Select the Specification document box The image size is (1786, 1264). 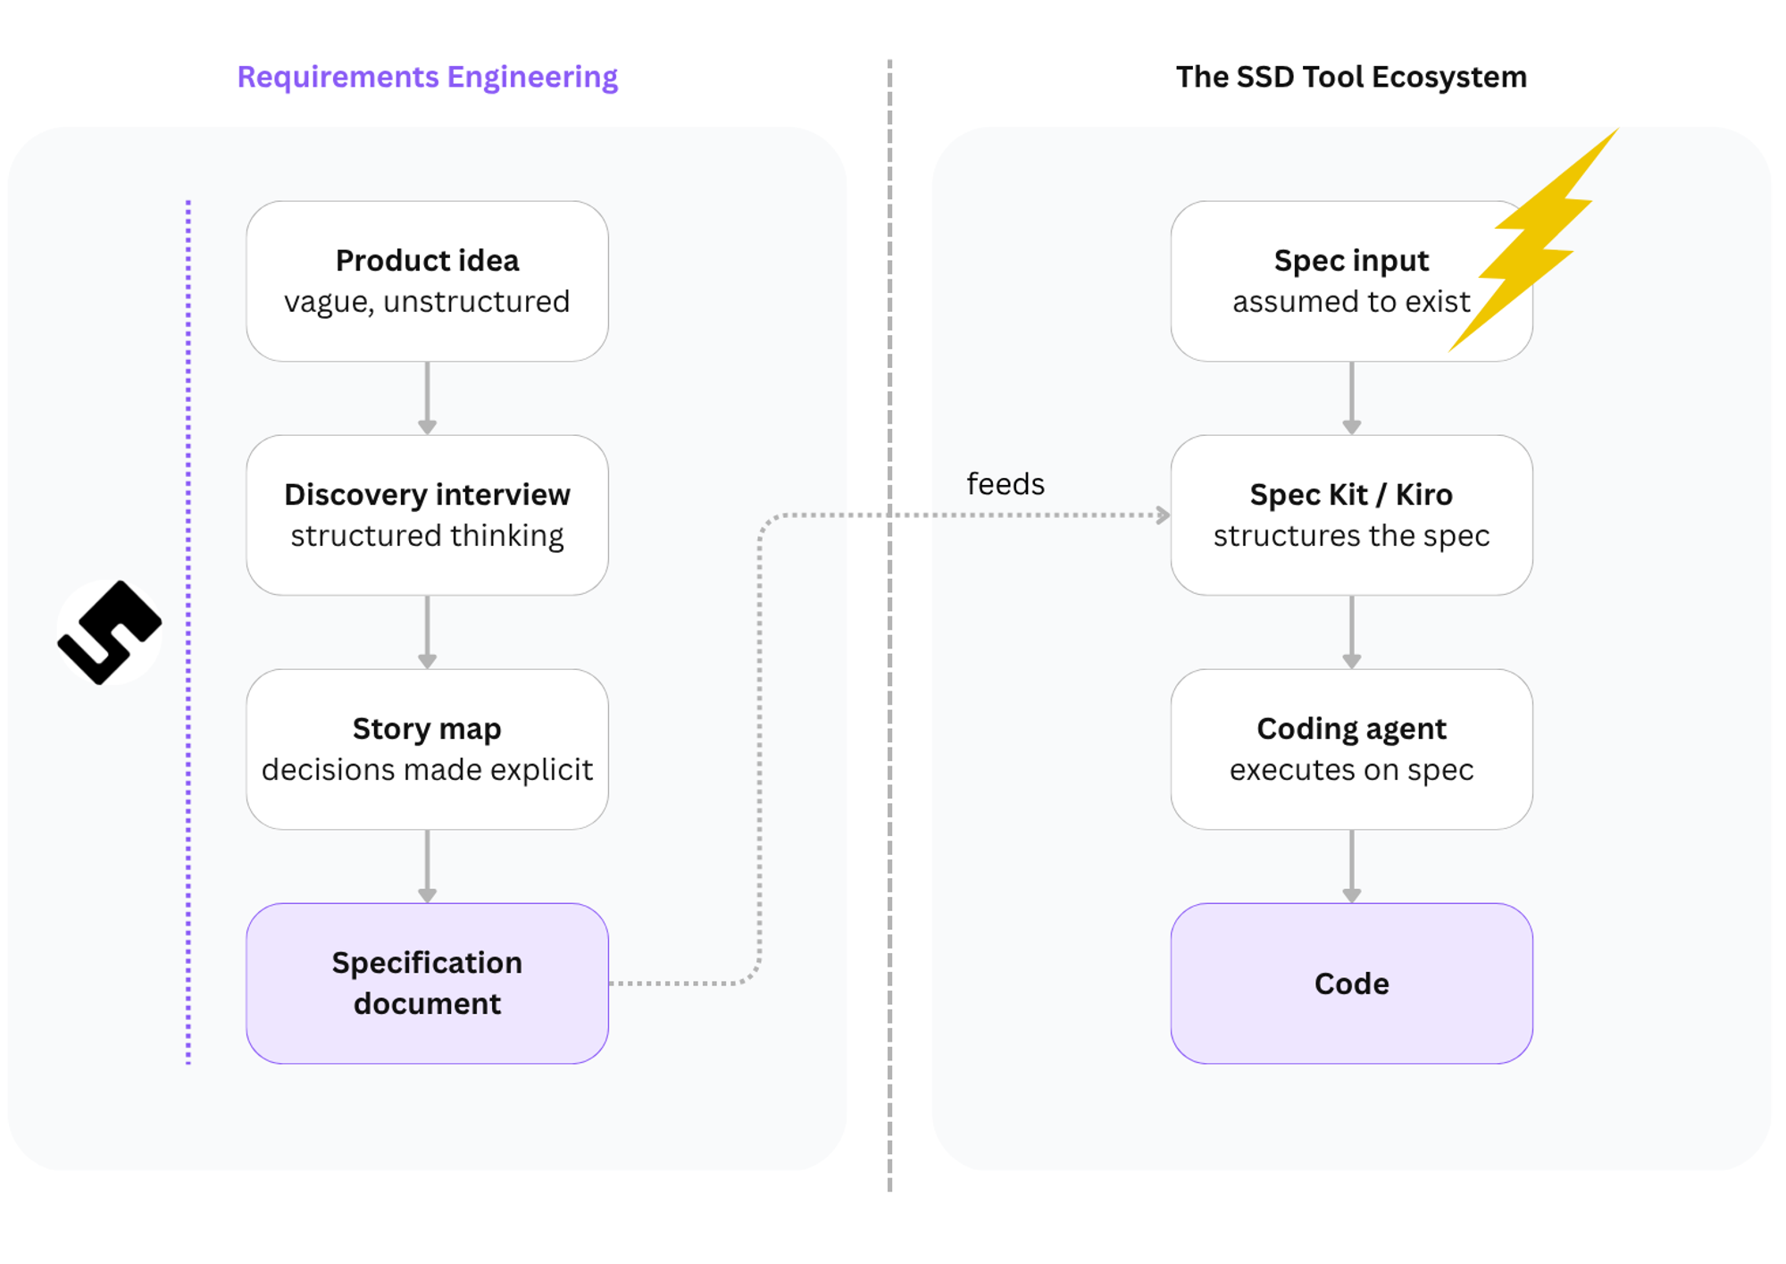tap(427, 983)
